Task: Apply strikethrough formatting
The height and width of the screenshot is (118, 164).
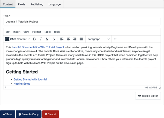Action: pos(54,39)
